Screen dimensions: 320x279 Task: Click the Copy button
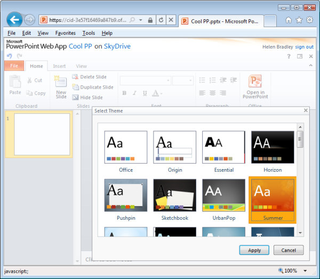[x=36, y=93]
